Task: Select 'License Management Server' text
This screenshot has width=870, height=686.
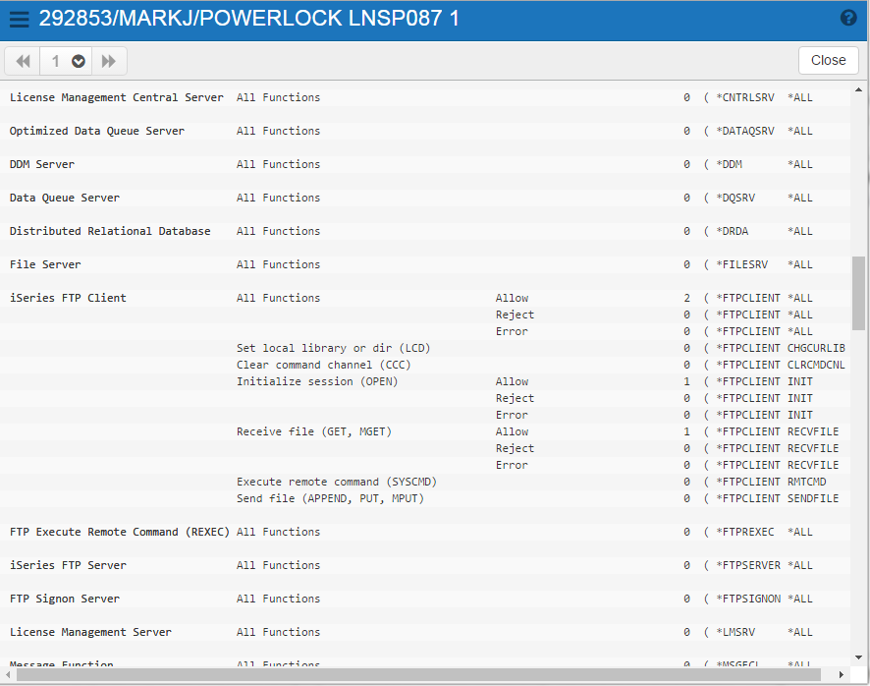Action: click(90, 632)
